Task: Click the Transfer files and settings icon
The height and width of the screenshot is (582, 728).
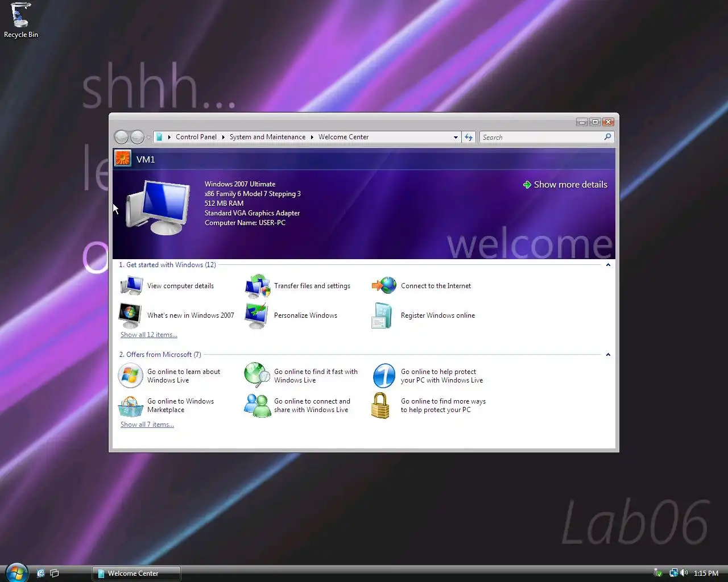Action: pos(258,286)
